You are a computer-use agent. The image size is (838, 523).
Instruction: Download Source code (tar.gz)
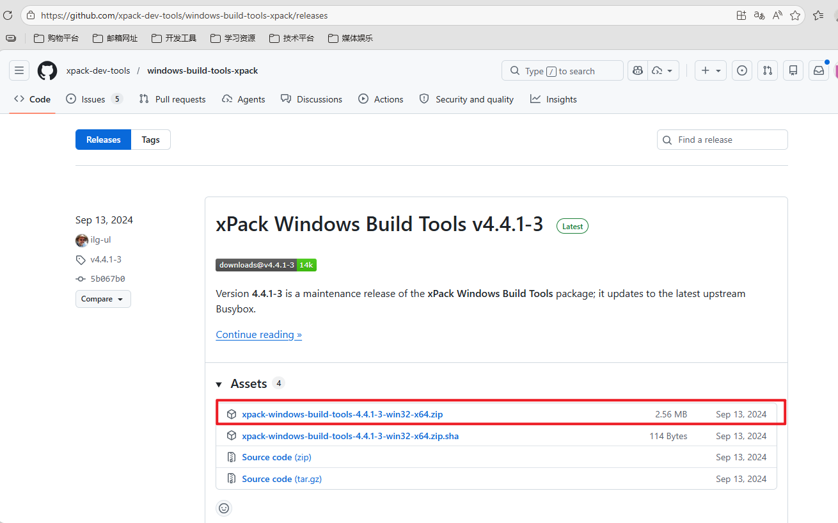(x=282, y=479)
